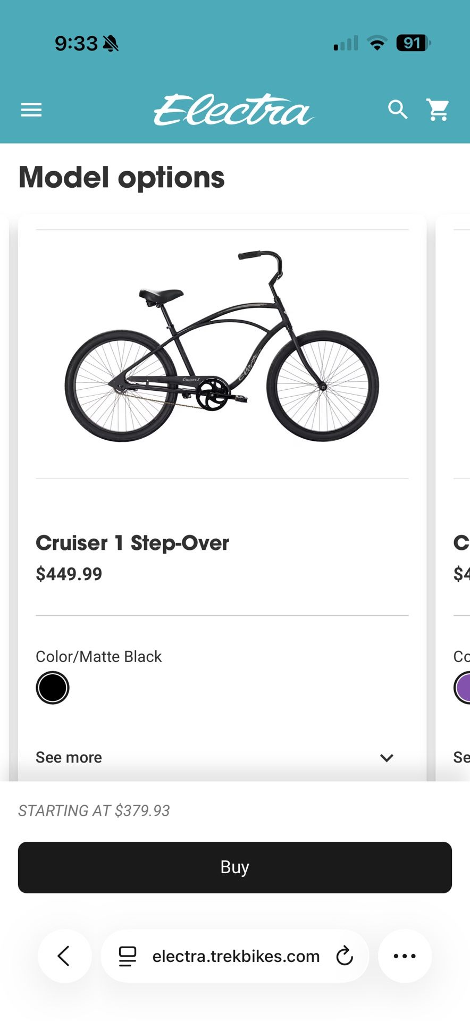Reload the page using the refresh icon
The image size is (470, 1021).
pyautogui.click(x=345, y=956)
